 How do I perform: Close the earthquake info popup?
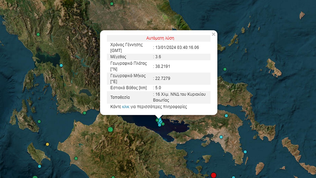[x=213, y=34]
